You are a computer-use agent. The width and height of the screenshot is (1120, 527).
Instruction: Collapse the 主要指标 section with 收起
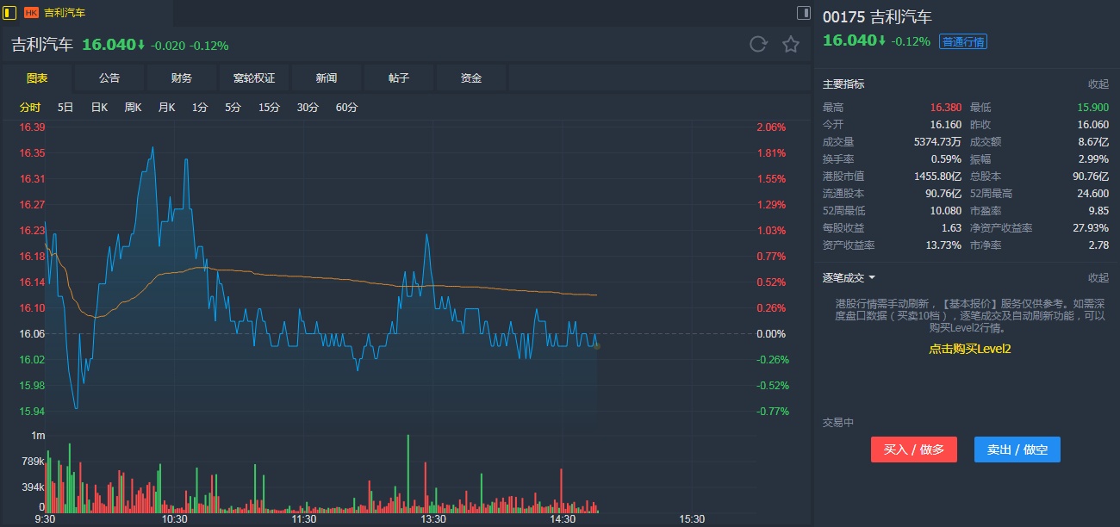(1098, 84)
